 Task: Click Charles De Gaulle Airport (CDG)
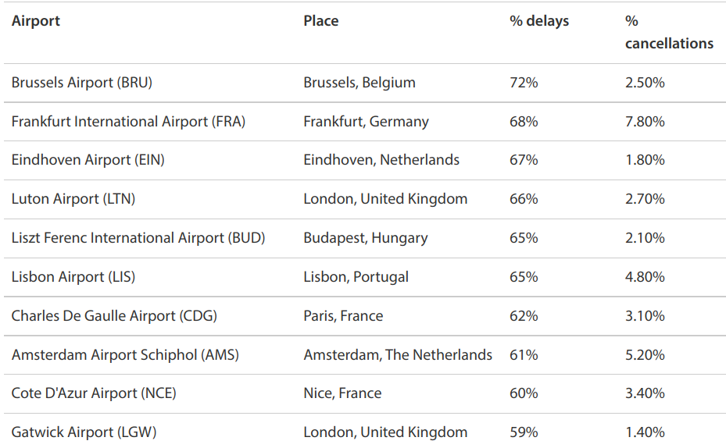point(114,316)
